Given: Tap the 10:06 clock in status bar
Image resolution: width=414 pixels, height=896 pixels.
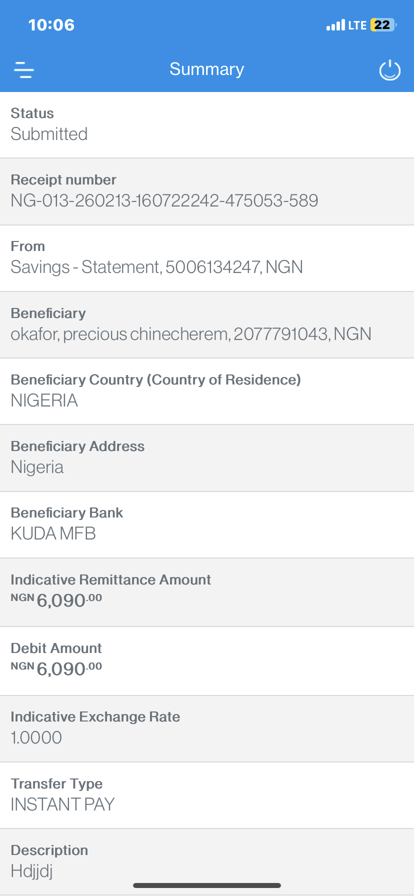Looking at the screenshot, I should click(x=51, y=25).
